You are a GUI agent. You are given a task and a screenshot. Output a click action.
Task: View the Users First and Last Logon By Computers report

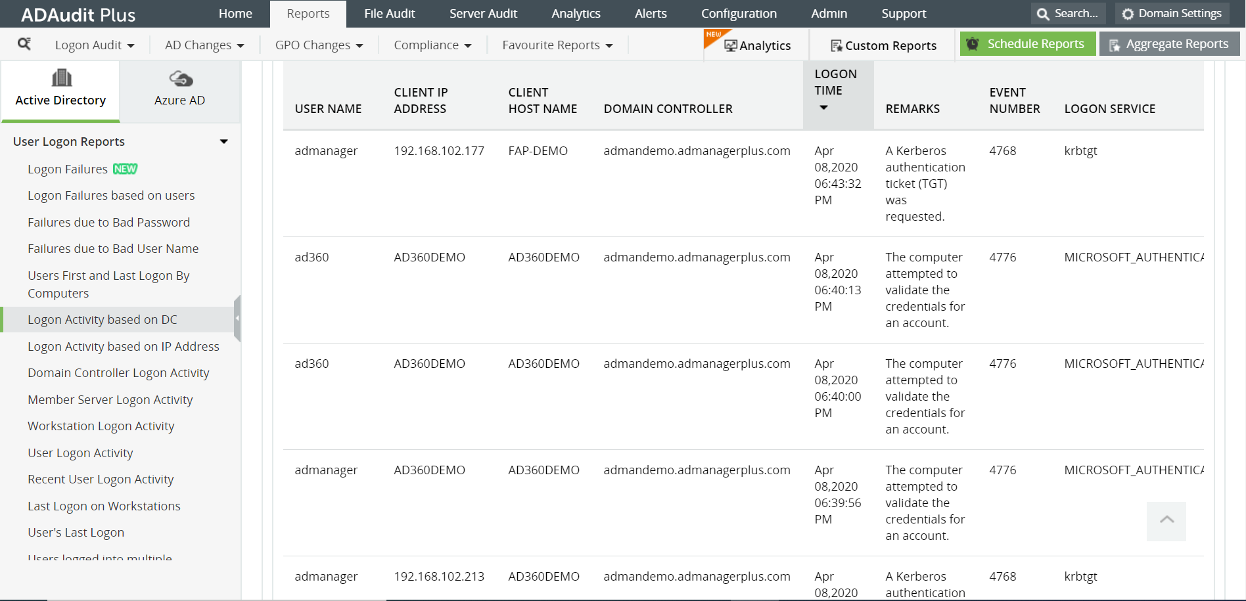coord(108,284)
